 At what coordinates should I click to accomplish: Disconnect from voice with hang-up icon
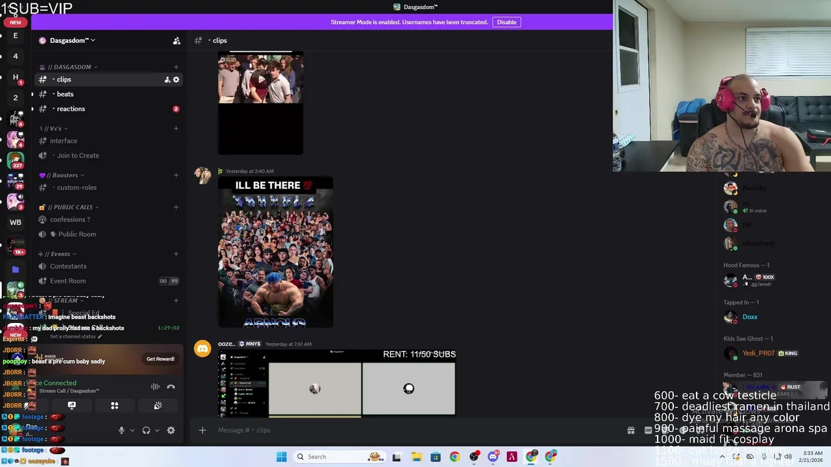tap(171, 387)
